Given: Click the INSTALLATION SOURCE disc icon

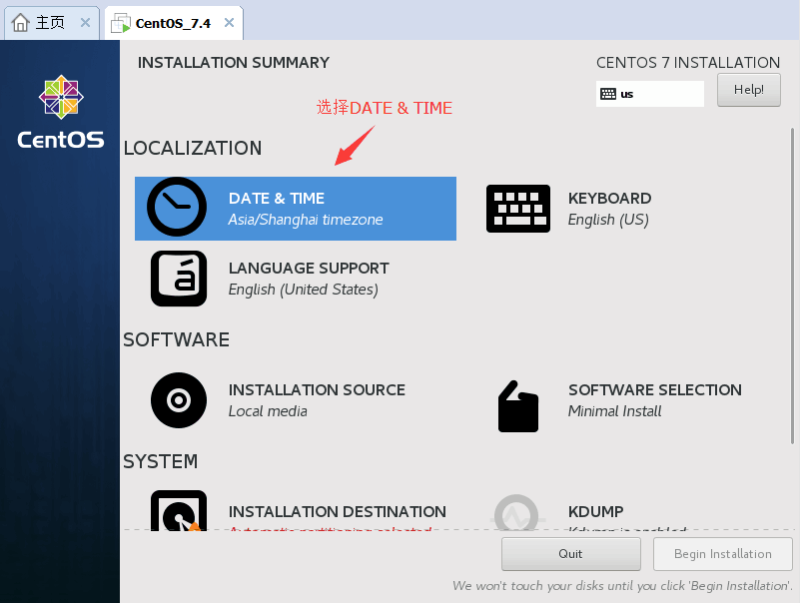Looking at the screenshot, I should point(179,400).
